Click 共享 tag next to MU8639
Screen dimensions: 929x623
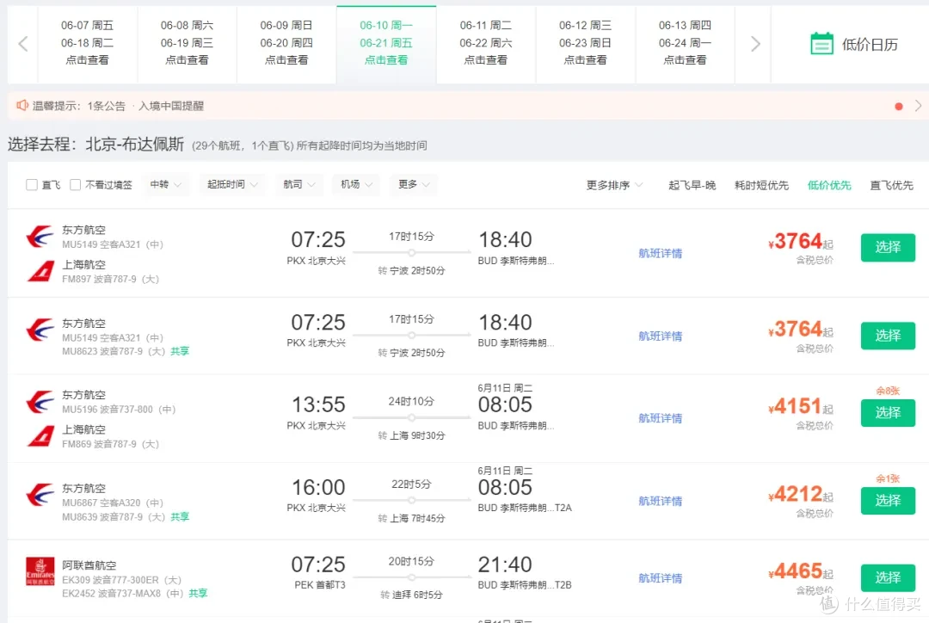tap(180, 516)
